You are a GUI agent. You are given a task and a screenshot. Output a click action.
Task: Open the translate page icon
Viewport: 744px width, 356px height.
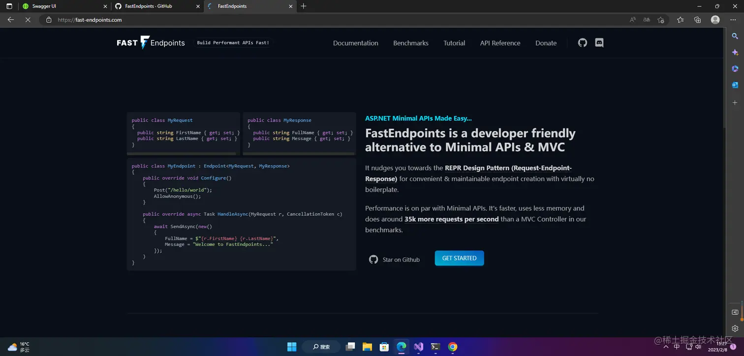point(647,20)
